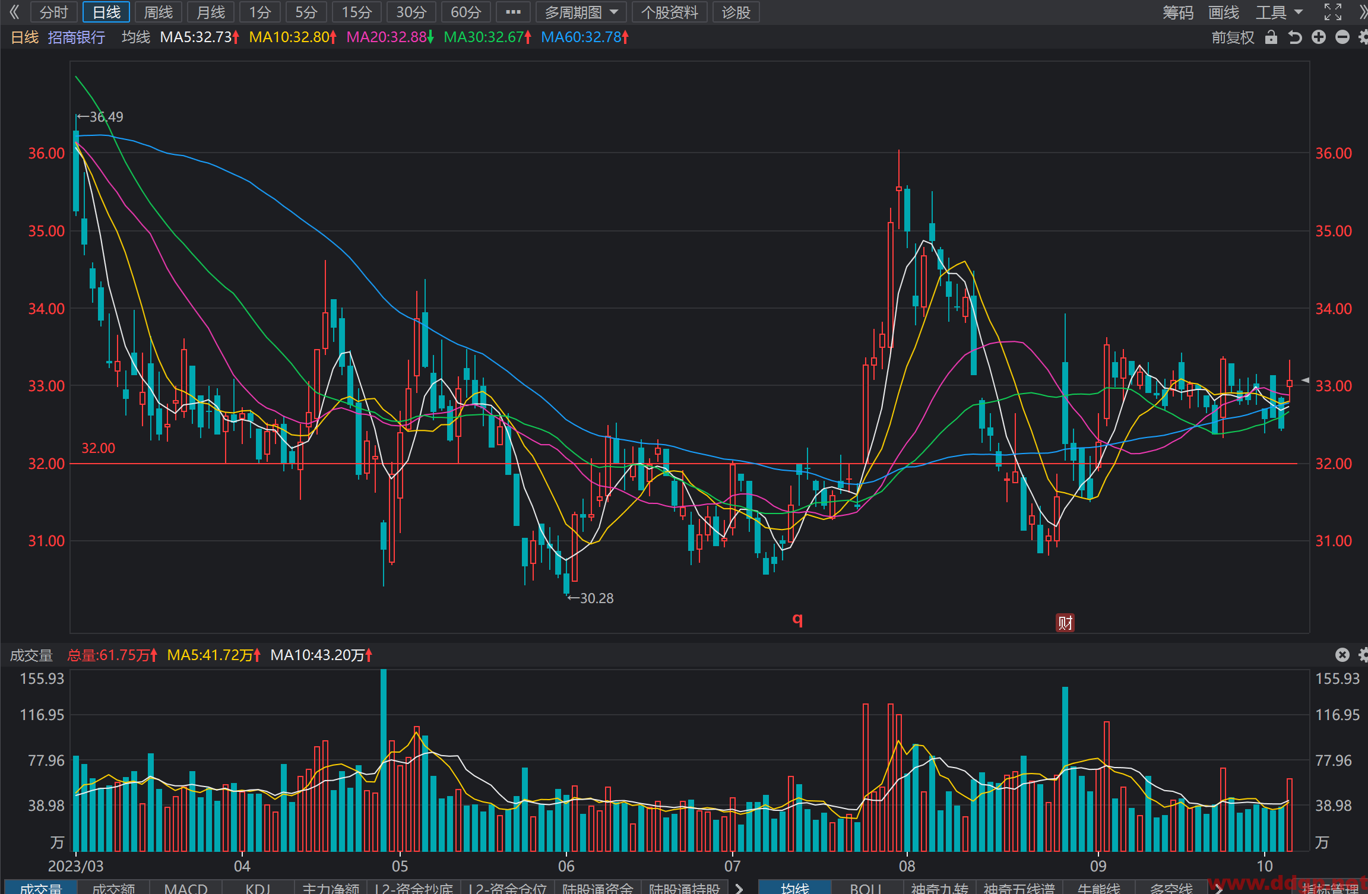Toggle fullscreen chart icon
This screenshot has width=1368, height=894.
pos(1333,12)
